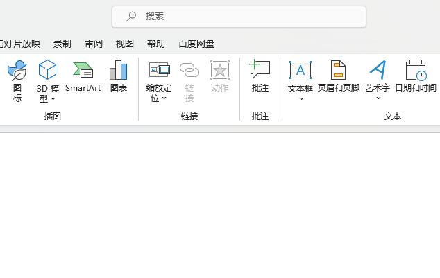Viewport: 440px width, 278px height.
Task: Expand the 艺术字 dropdown arrow
Action: click(378, 98)
